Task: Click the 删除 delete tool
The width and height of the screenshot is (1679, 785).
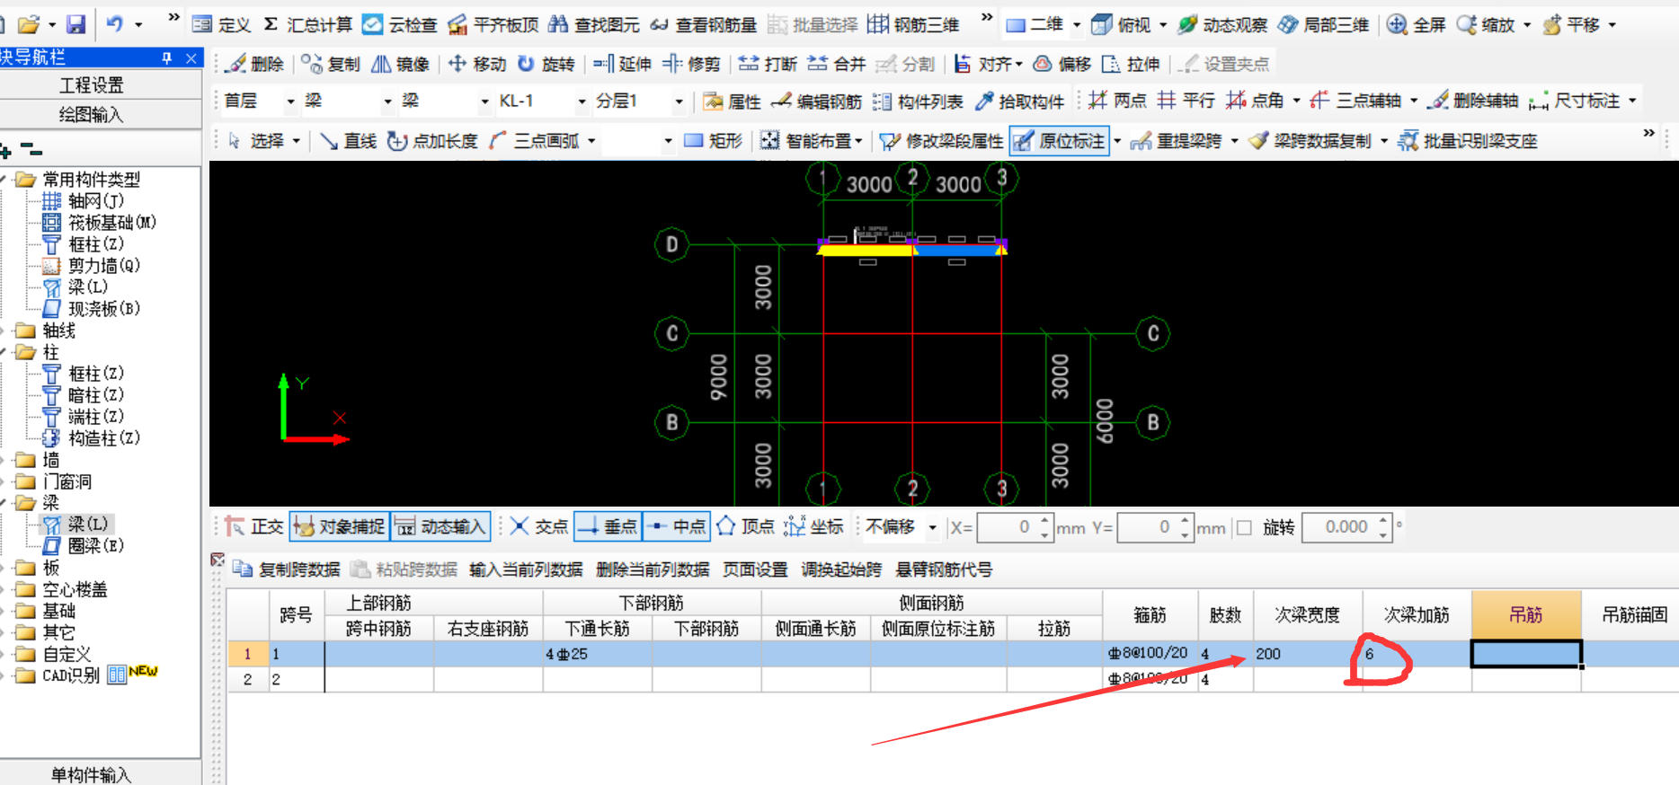Action: click(x=254, y=64)
